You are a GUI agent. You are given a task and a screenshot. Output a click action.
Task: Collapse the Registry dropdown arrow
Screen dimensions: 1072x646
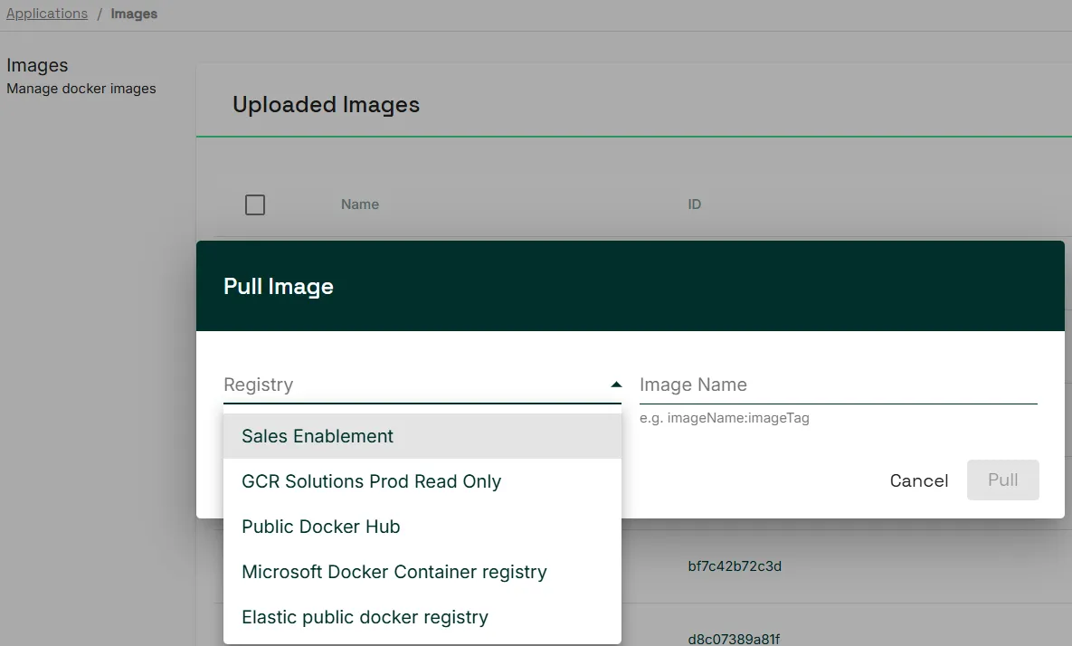click(616, 385)
